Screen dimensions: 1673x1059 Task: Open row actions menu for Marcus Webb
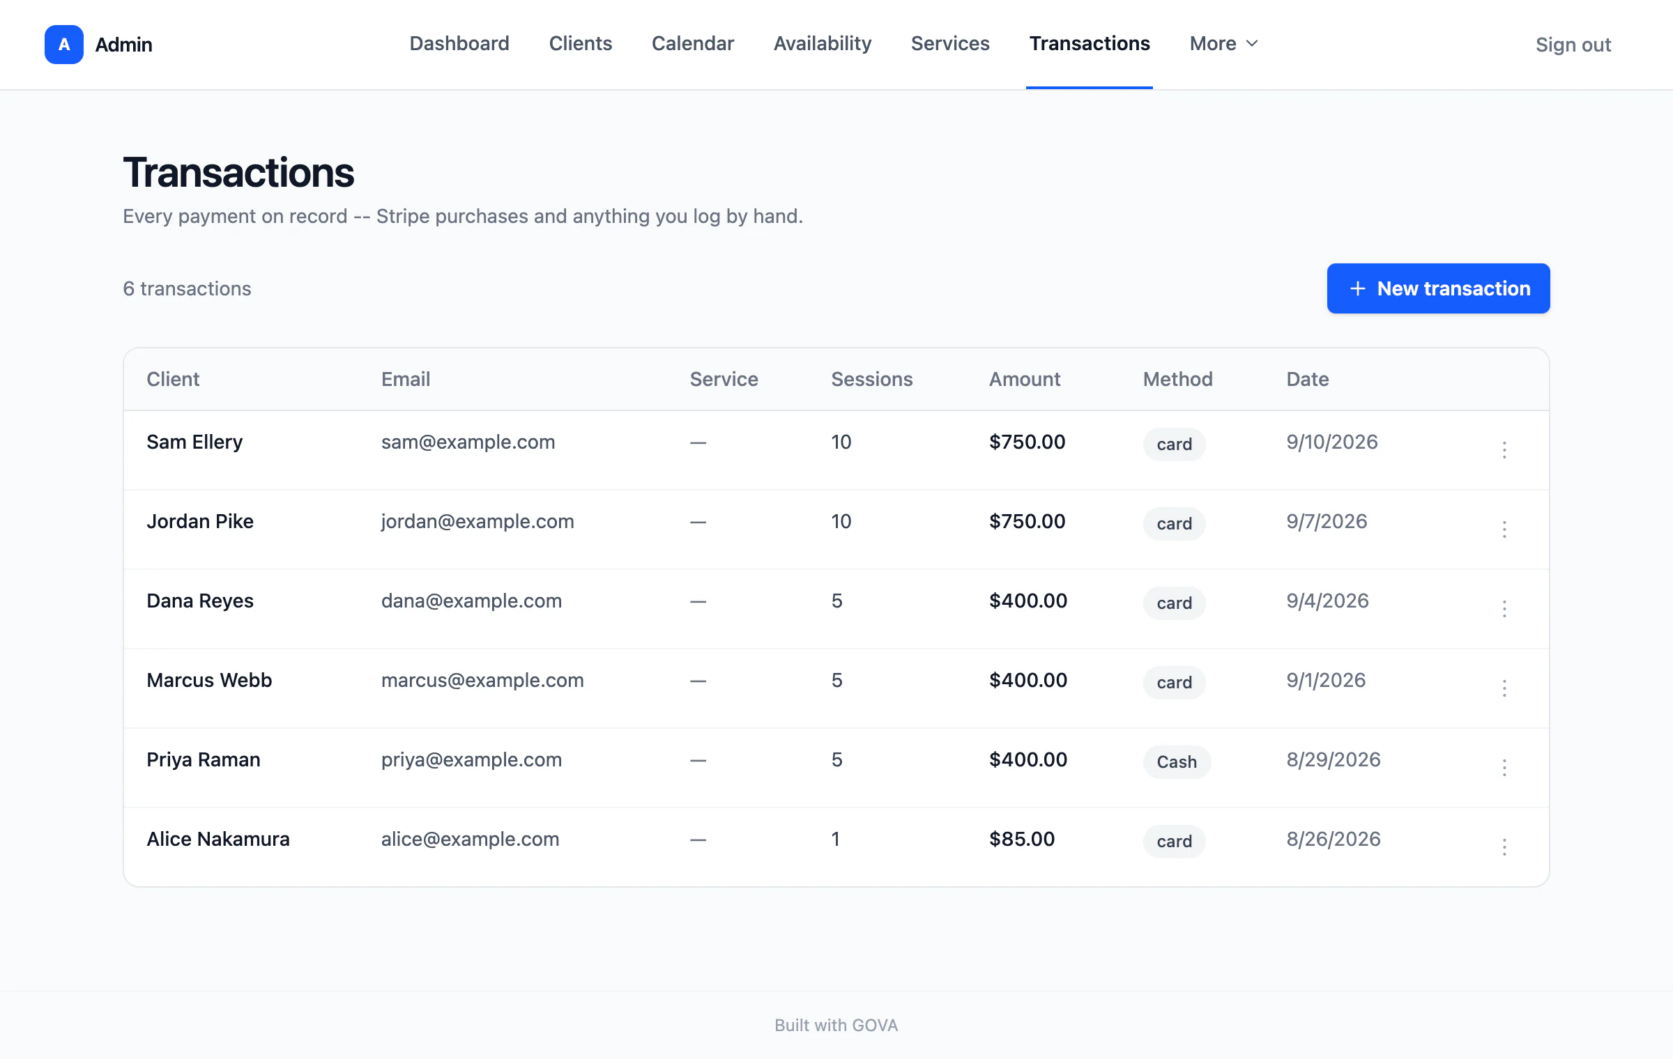pyautogui.click(x=1504, y=688)
